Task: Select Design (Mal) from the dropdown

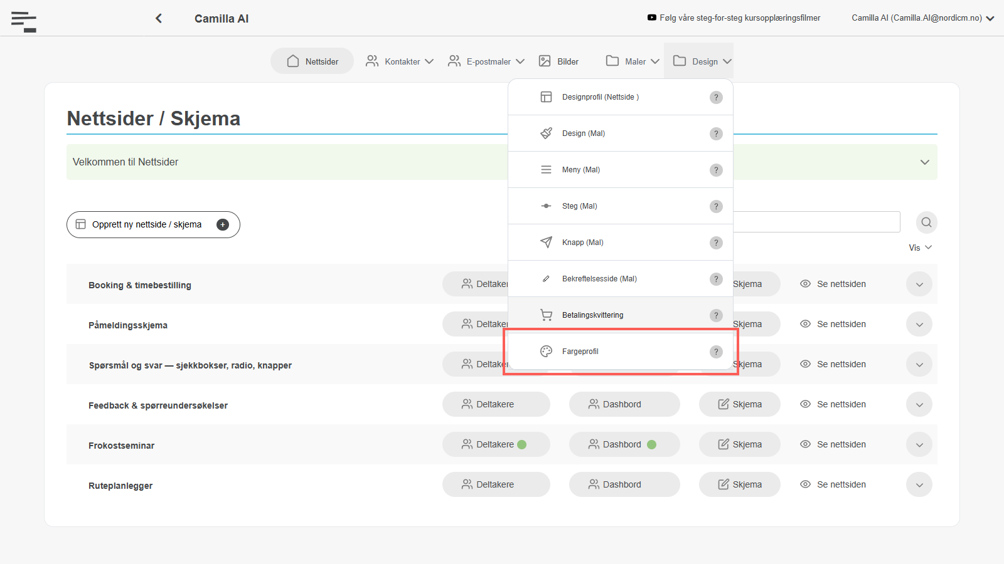Action: click(x=621, y=133)
